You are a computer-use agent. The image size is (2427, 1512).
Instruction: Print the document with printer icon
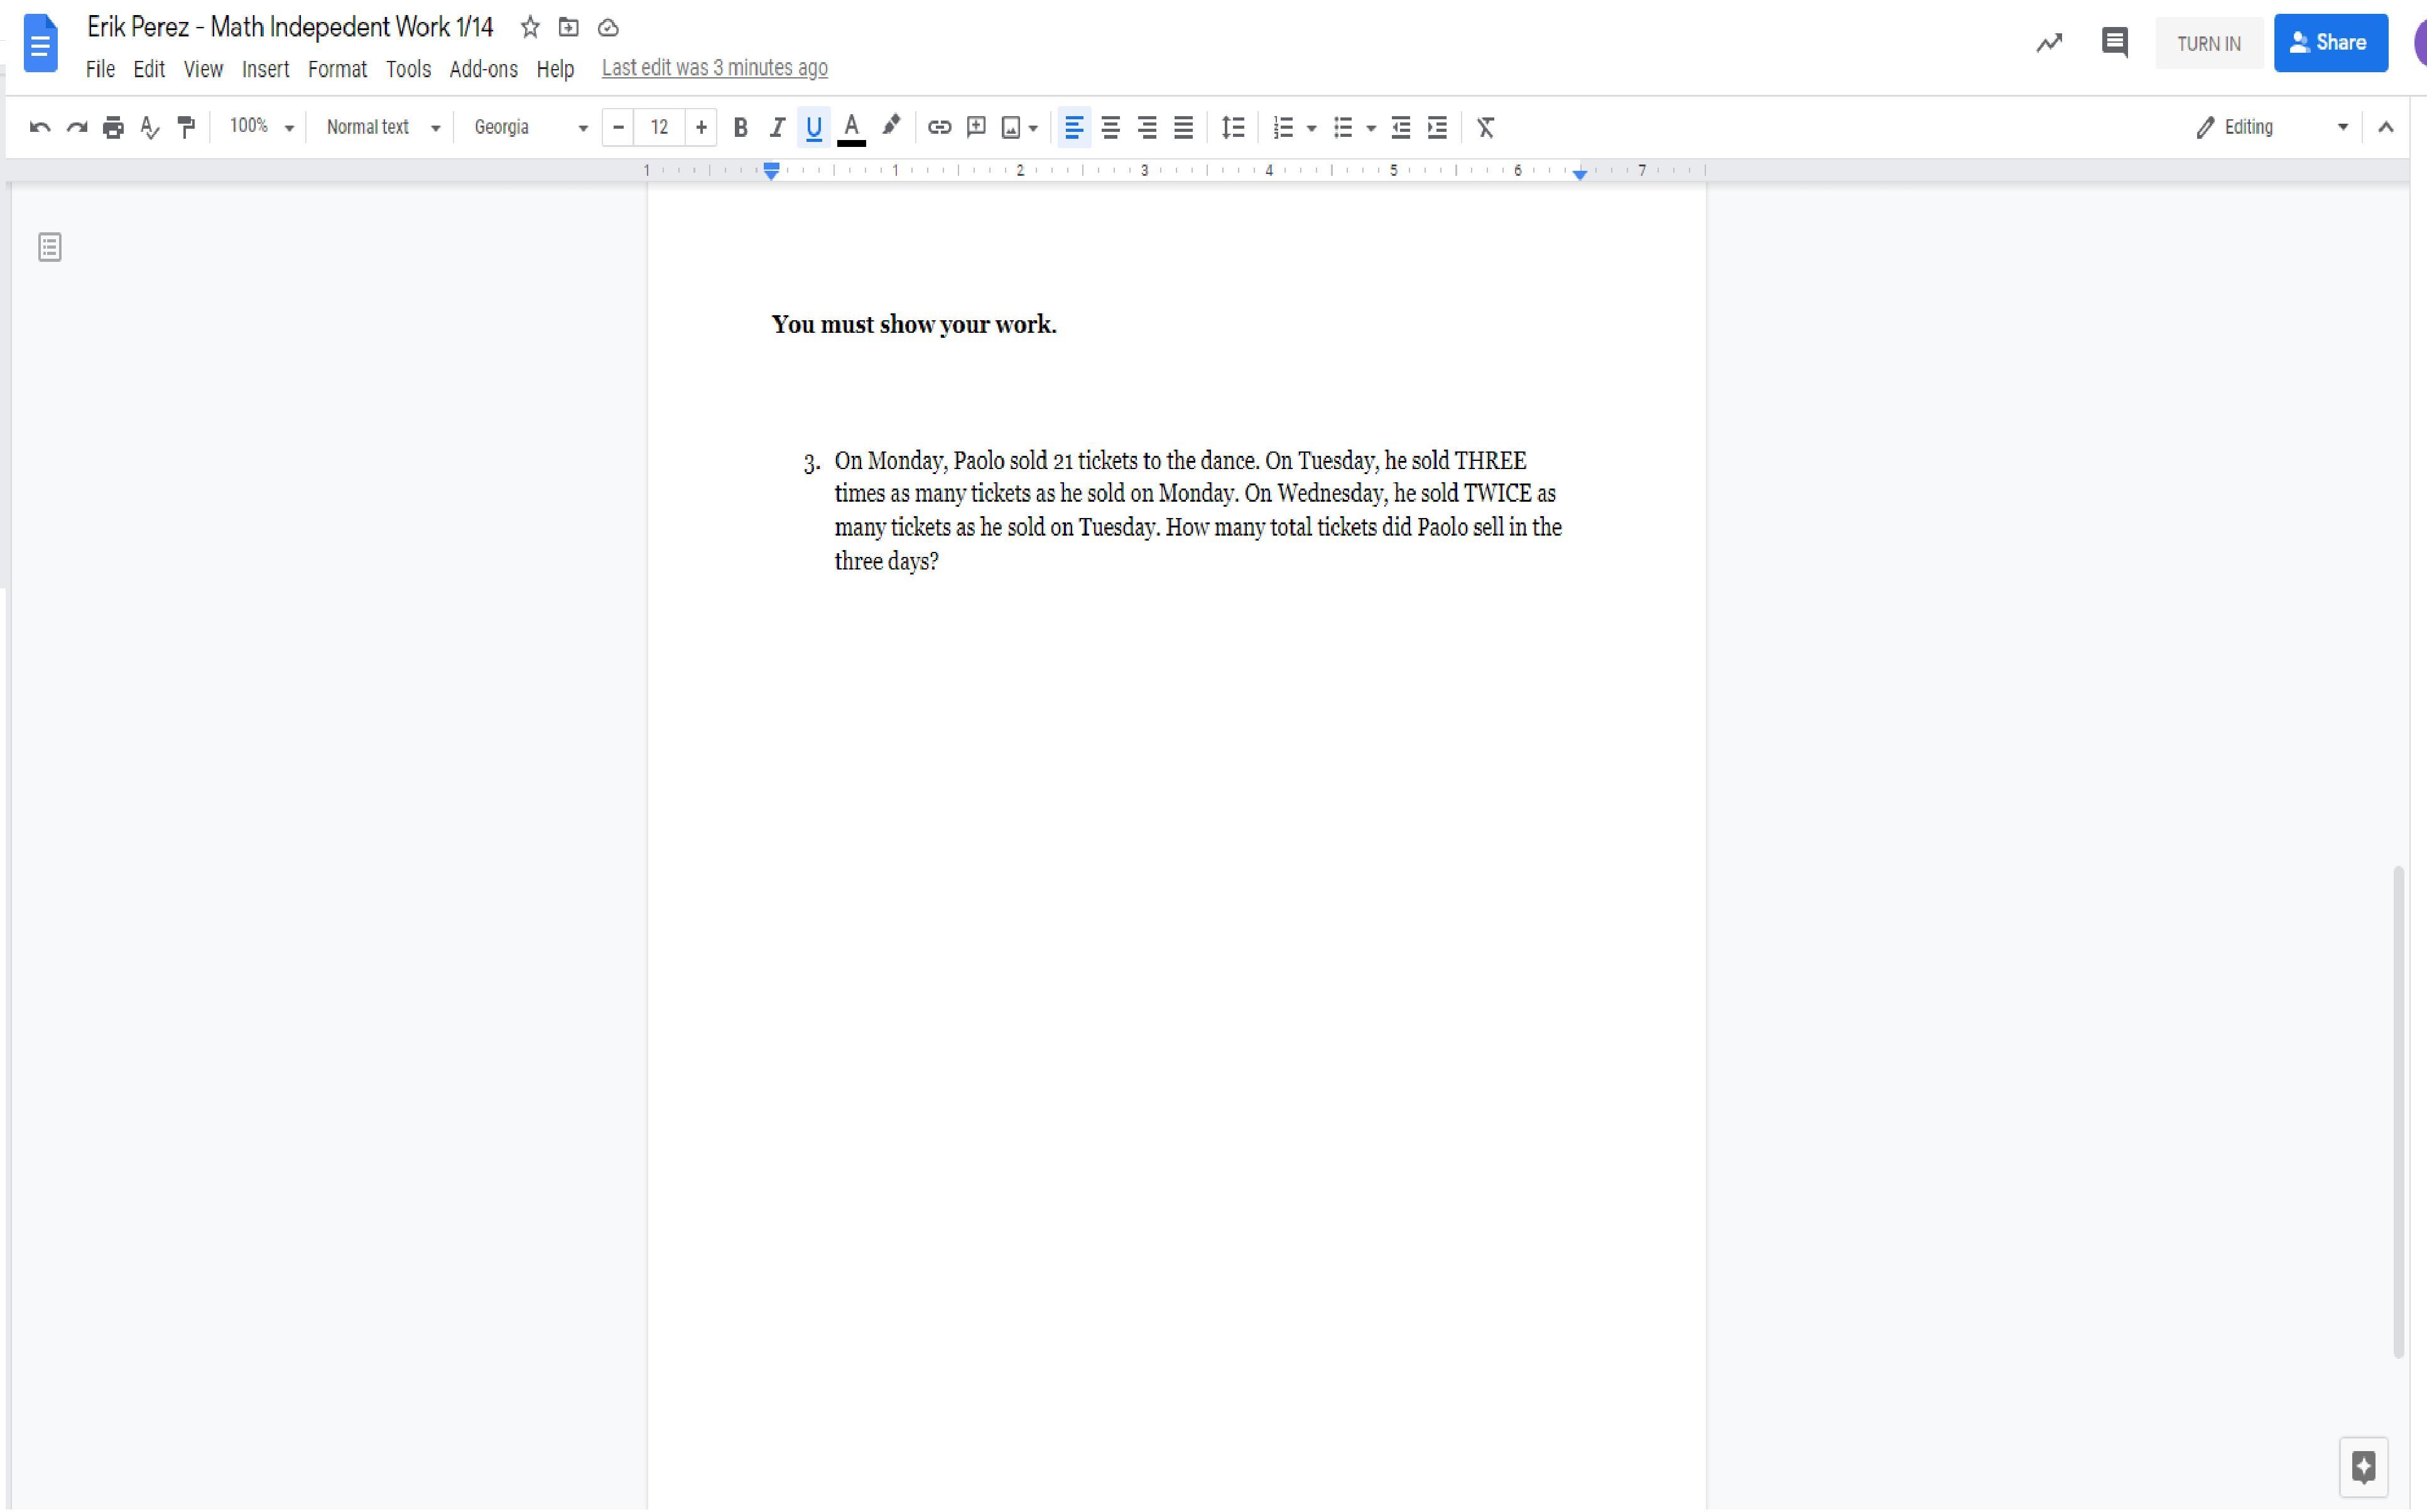[x=113, y=127]
